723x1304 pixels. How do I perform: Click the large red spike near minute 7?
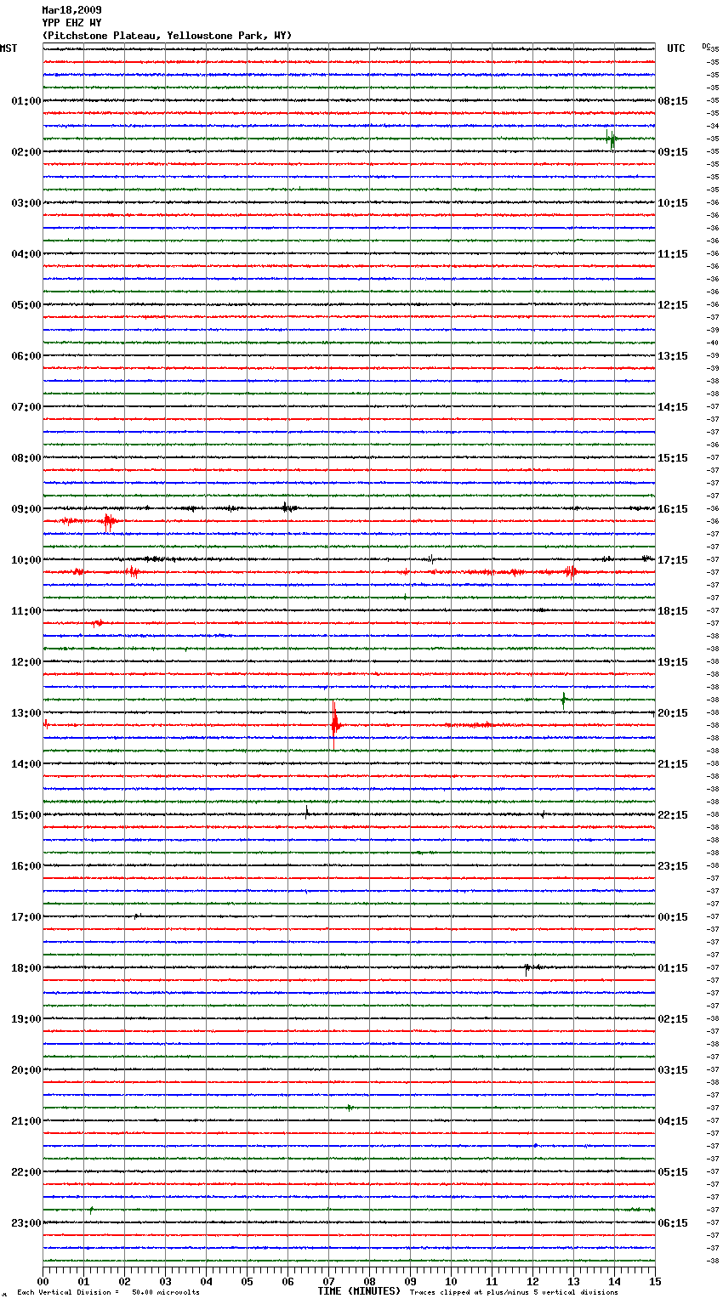coord(334,725)
